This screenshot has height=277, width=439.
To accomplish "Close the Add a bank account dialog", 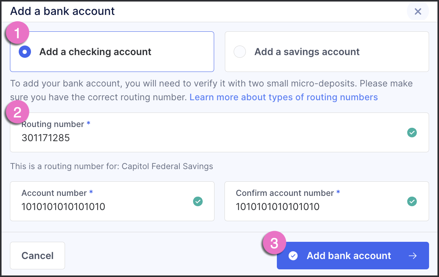I will click(x=418, y=11).
